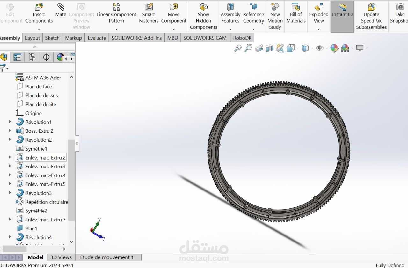408x268 pixels.
Task: Click Edit Appearance color ball icon
Action: pyautogui.click(x=334, y=48)
